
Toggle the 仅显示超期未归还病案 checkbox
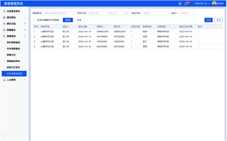tap(35, 20)
